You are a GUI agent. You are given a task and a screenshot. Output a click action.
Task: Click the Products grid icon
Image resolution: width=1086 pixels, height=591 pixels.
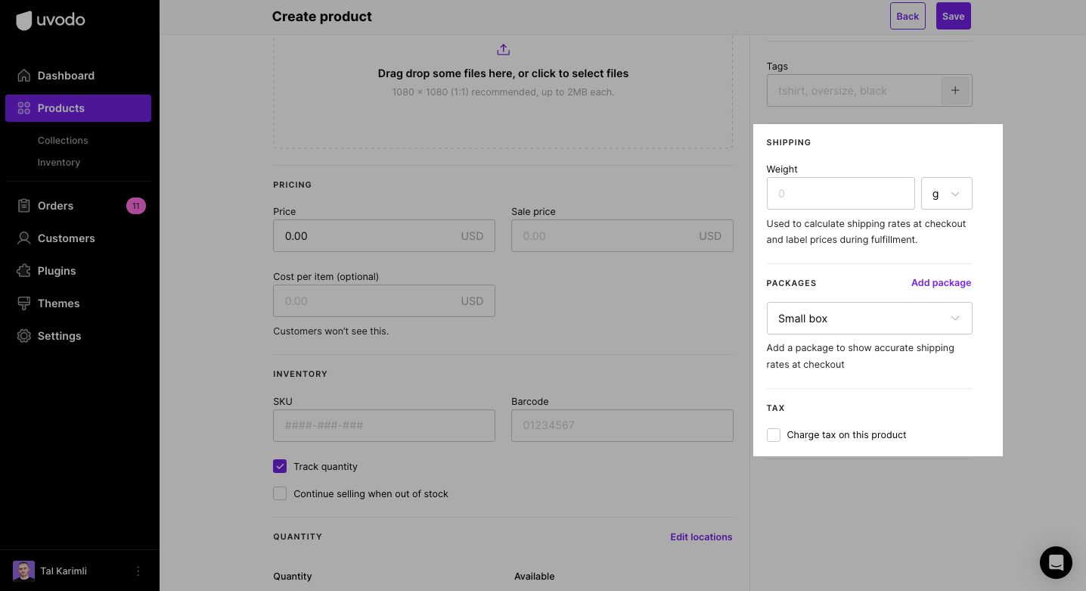pyautogui.click(x=24, y=108)
